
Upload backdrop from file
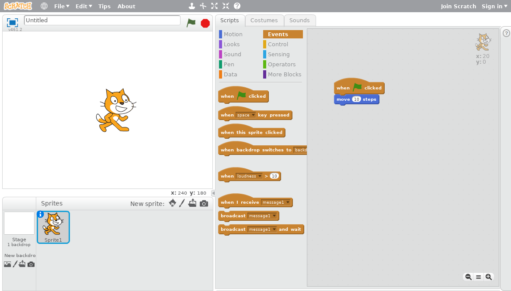point(22,264)
